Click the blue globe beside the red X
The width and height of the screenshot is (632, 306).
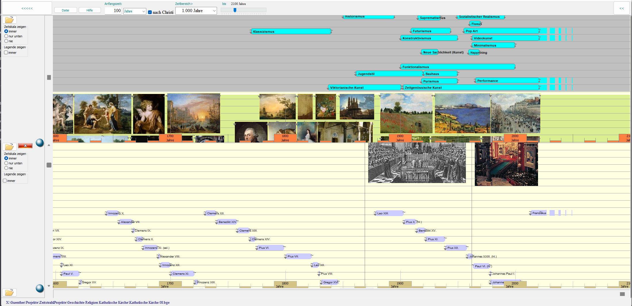40,143
